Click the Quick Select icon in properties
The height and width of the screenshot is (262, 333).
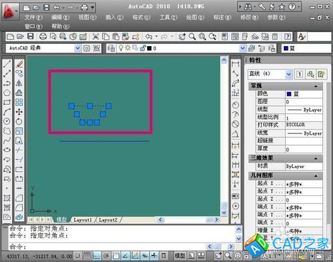coord(310,74)
